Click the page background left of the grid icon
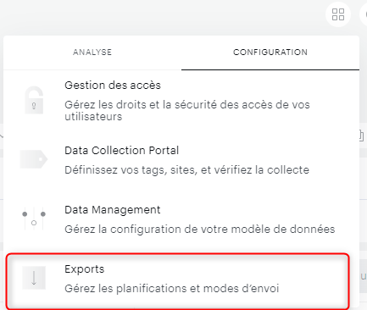 [170, 15]
